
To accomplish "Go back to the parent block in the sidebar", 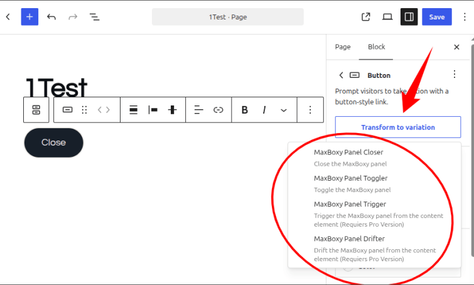I will coord(341,75).
